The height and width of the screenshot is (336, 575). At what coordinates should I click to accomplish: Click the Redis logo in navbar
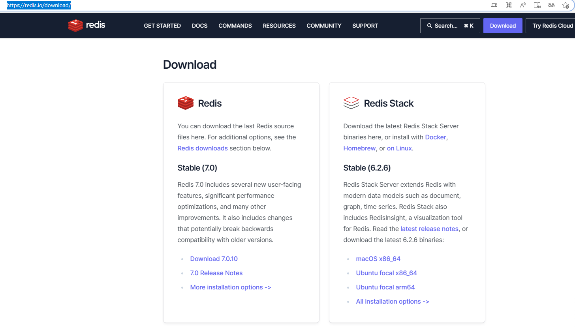(x=86, y=25)
